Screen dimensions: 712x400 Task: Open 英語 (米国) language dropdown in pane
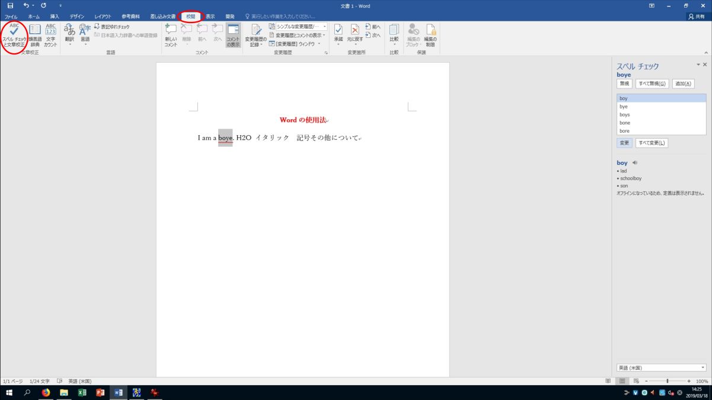pos(661,368)
